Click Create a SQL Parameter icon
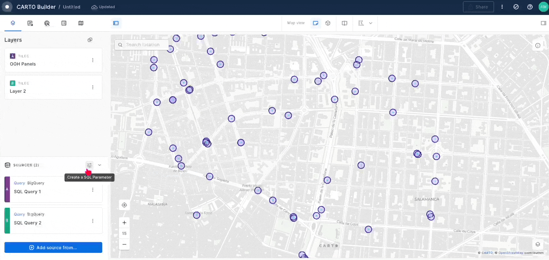 click(89, 165)
